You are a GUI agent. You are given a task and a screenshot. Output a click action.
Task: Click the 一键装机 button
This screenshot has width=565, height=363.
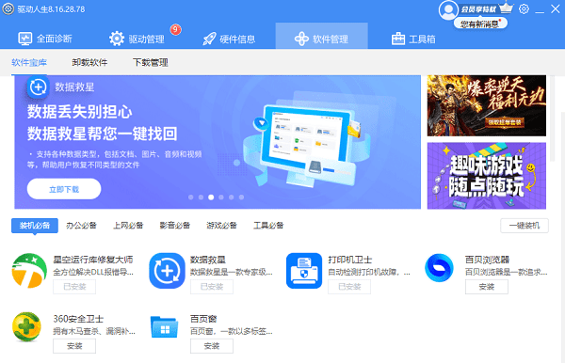tap(525, 226)
